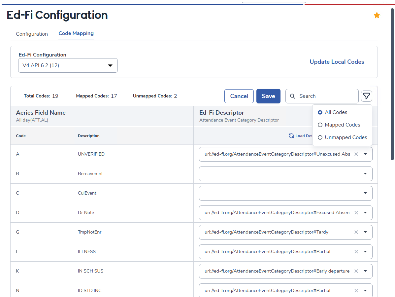Click the Load Defaults link text
Image resolution: width=395 pixels, height=297 pixels.
(x=304, y=136)
